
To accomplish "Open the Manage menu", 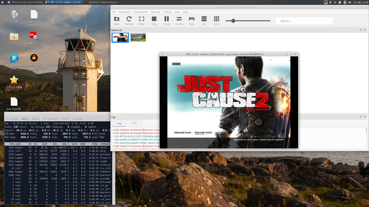I will tap(156, 12).
